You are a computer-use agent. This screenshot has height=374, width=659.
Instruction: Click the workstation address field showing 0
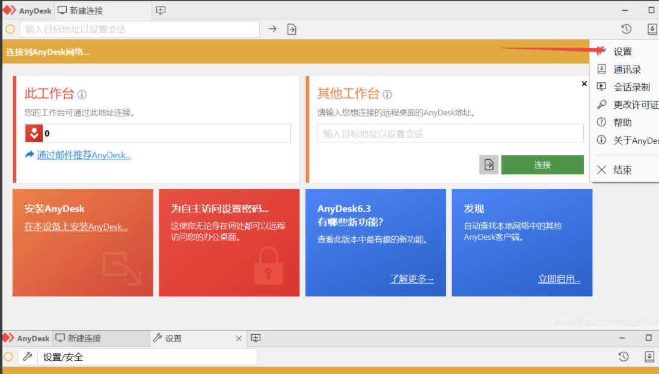158,133
